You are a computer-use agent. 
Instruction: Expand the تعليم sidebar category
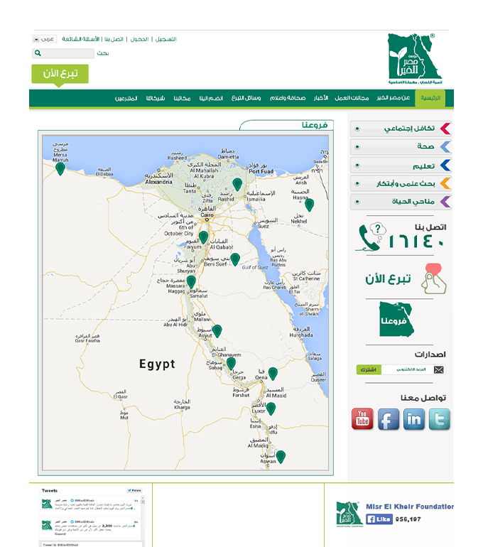click(x=401, y=165)
